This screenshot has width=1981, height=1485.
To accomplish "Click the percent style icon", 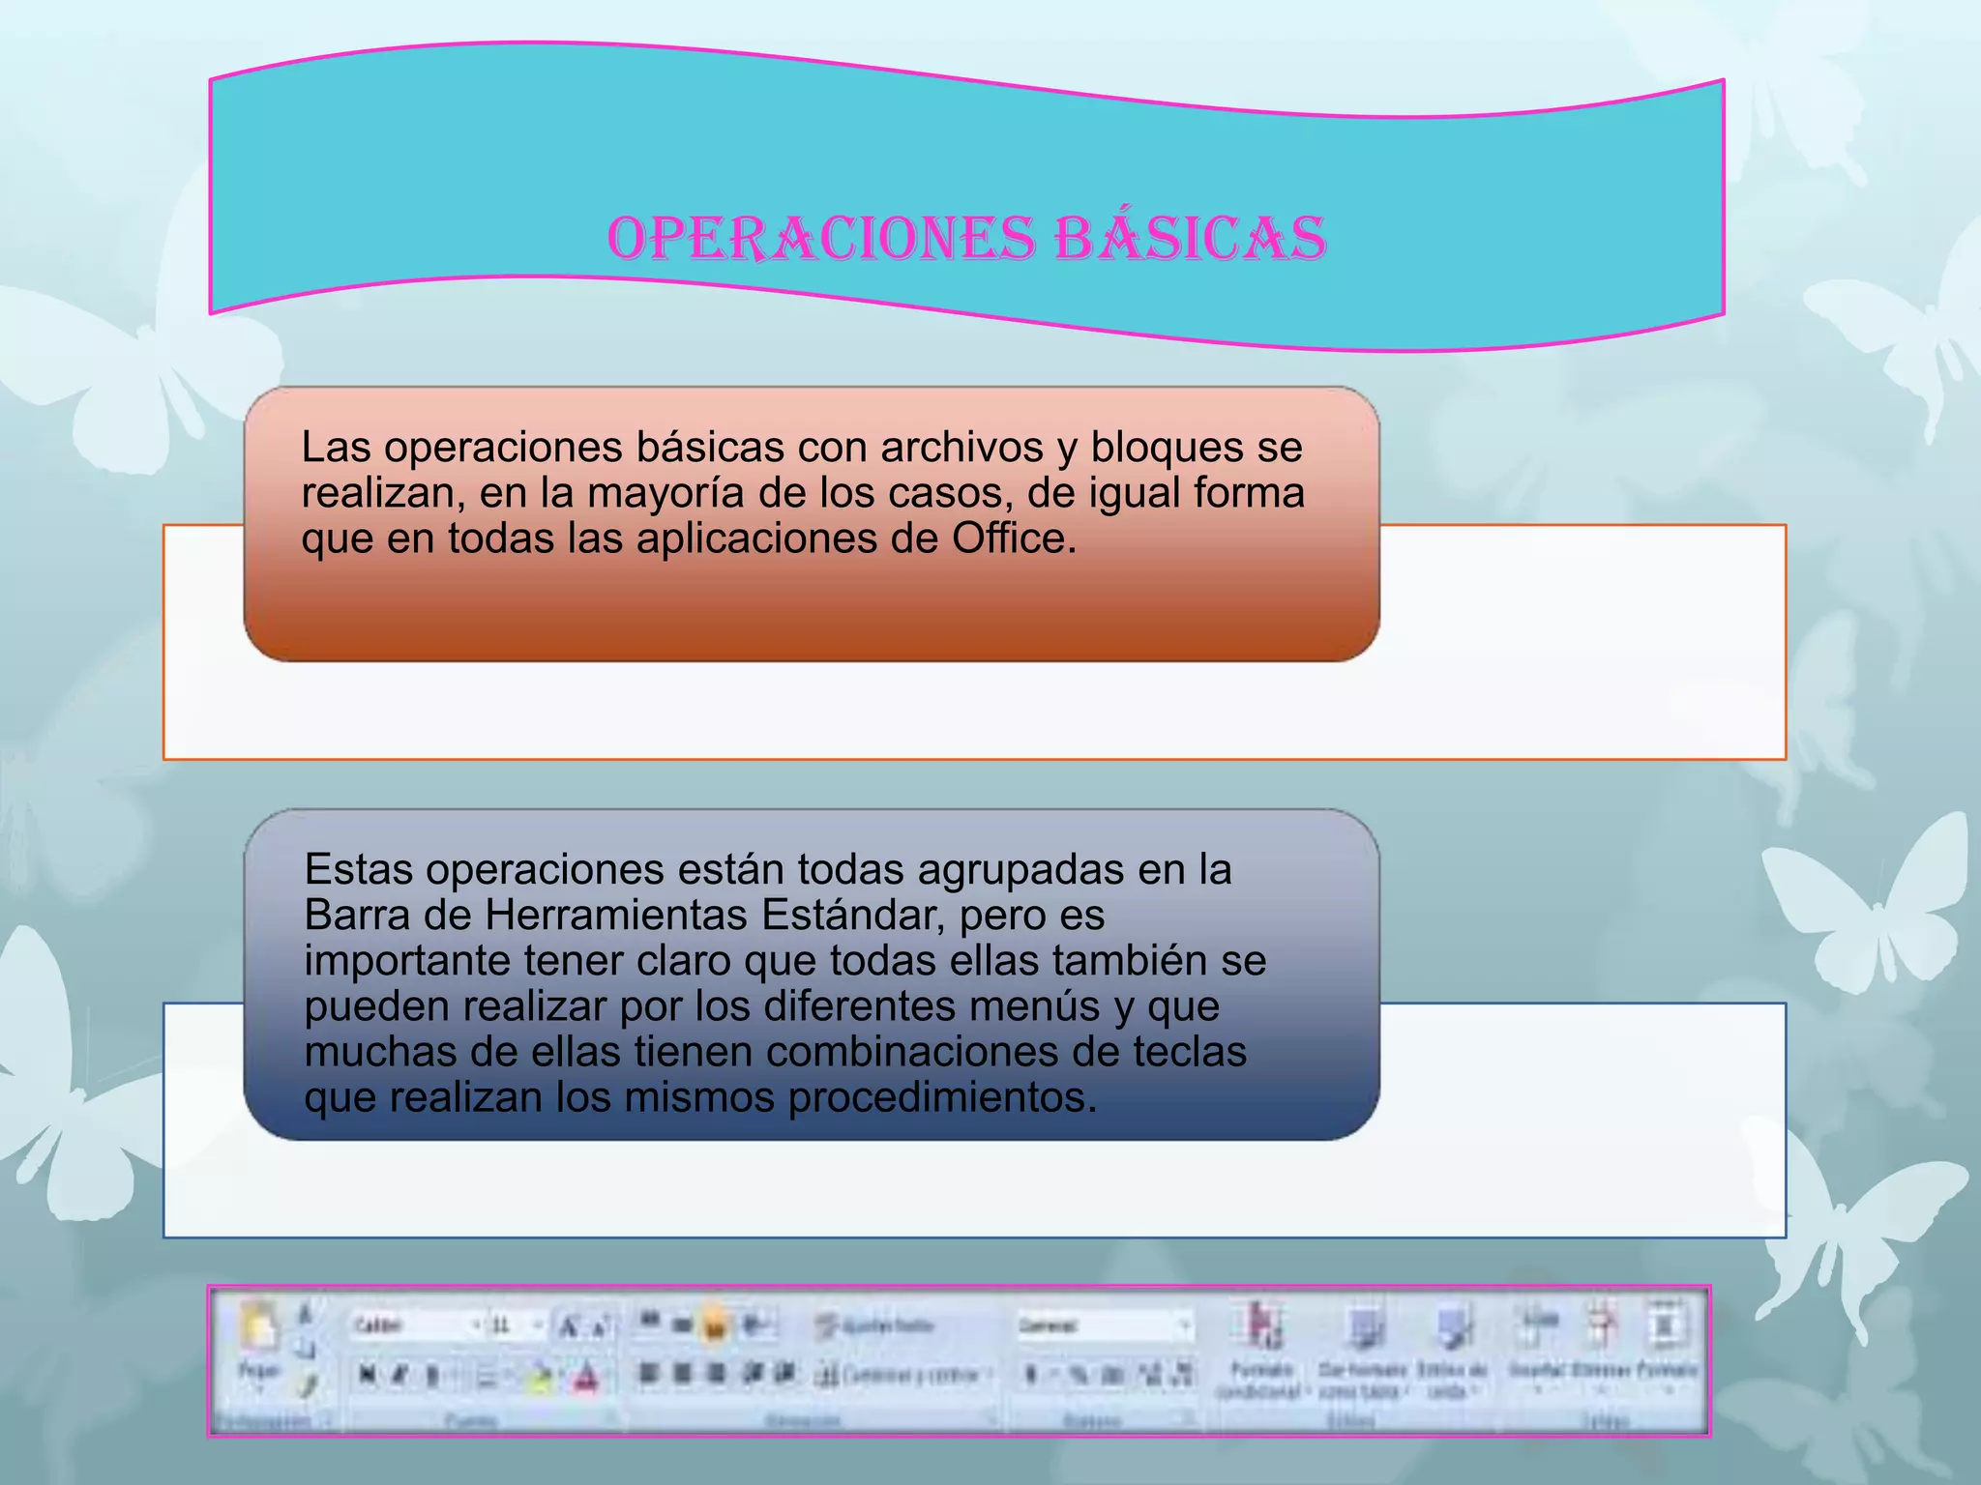I will click(1080, 1374).
